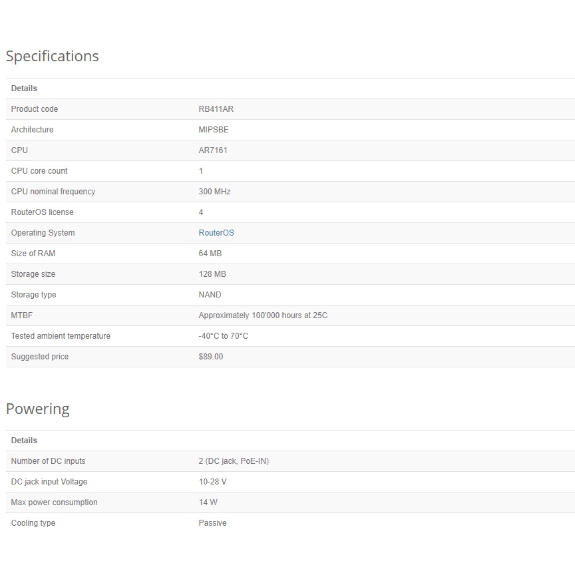Select the MTBF approximate hours text

coord(263,315)
